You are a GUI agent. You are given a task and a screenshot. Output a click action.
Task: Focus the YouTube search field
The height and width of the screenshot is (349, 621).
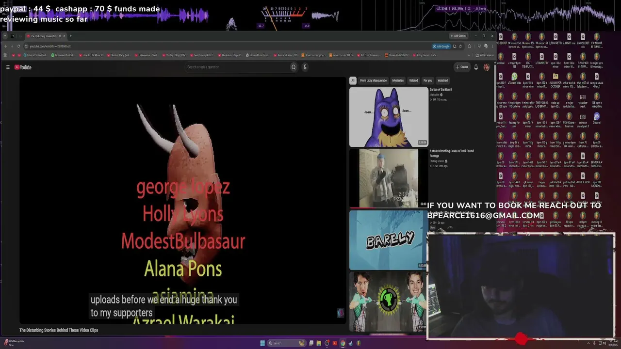pyautogui.click(x=238, y=67)
